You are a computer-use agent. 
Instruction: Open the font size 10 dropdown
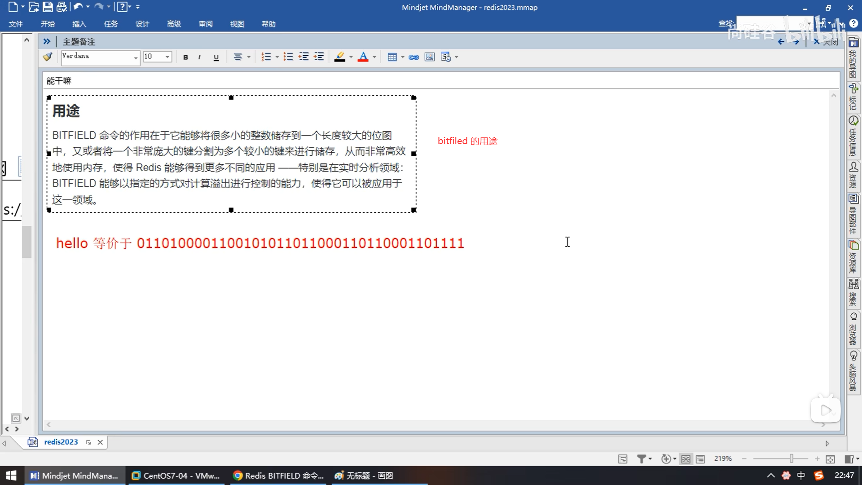pos(167,57)
